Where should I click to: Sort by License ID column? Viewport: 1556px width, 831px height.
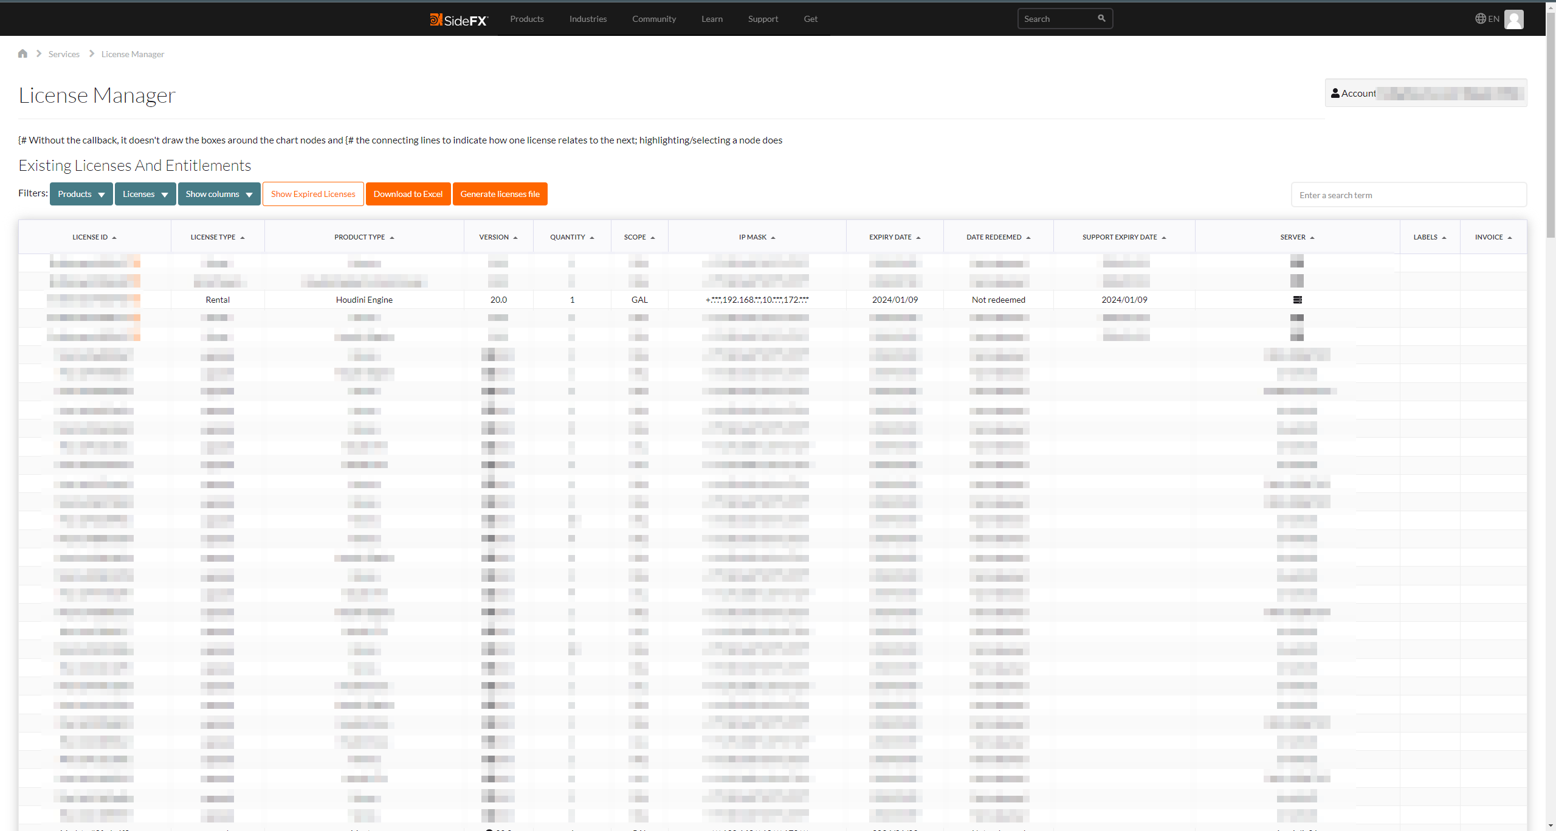coord(94,237)
